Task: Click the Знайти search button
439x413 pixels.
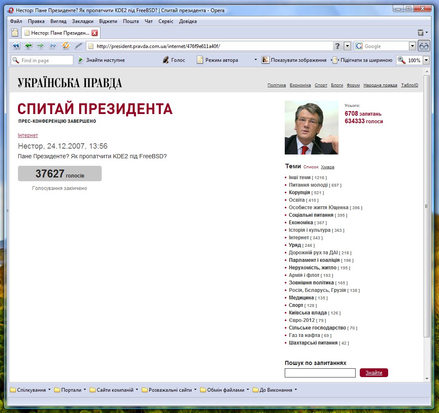Action: pos(374,372)
